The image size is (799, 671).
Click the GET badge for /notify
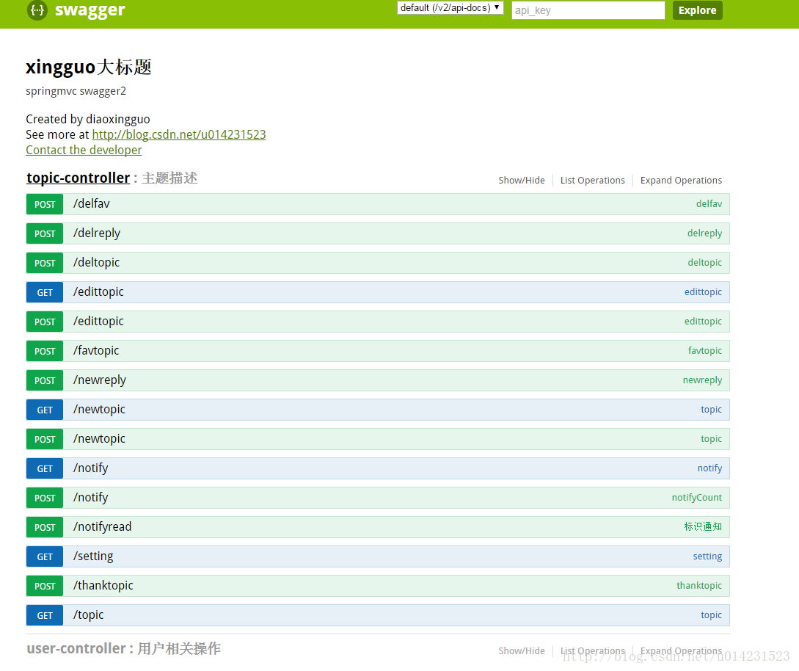point(44,468)
